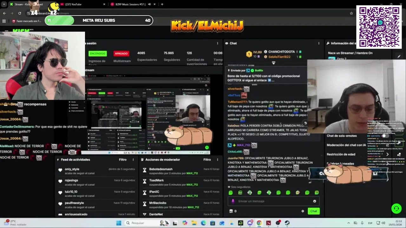Click the green headset support button

[x=396, y=208]
